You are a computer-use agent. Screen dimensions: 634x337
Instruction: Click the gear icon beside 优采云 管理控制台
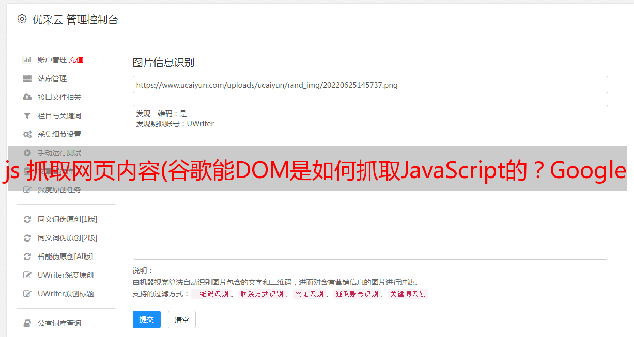click(22, 19)
